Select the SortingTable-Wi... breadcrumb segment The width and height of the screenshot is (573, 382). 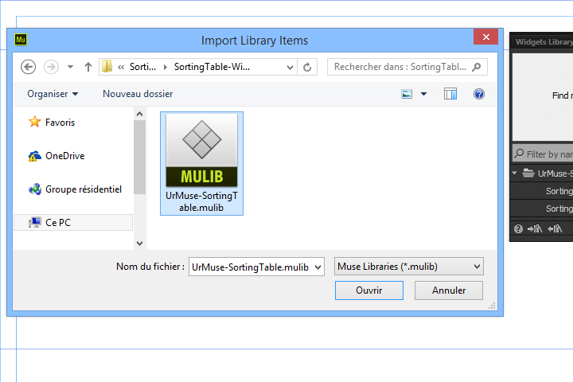tap(212, 67)
